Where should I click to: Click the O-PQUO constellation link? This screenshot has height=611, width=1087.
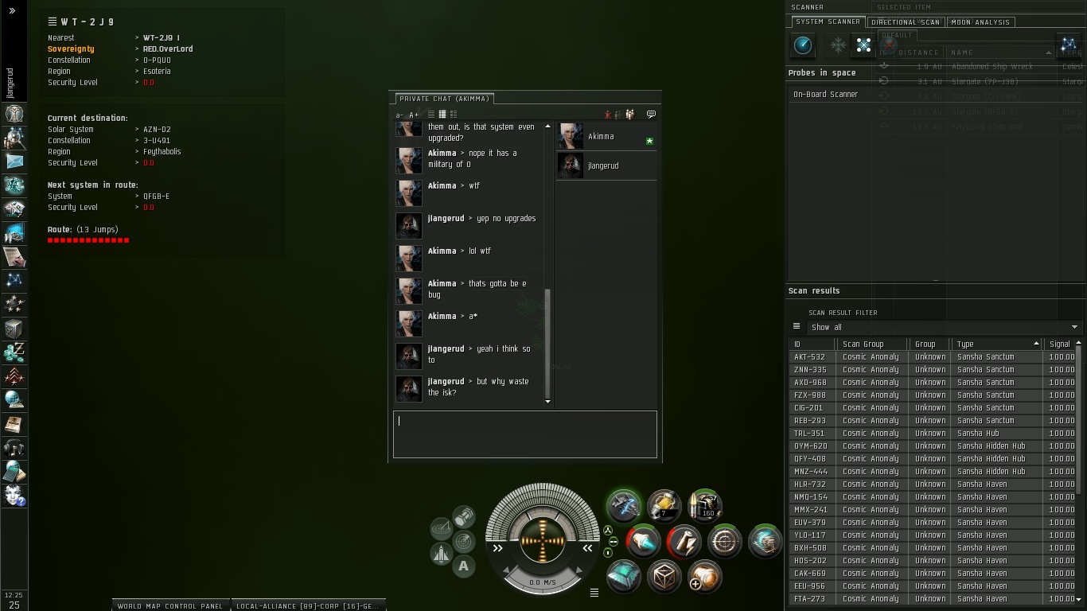pos(157,60)
